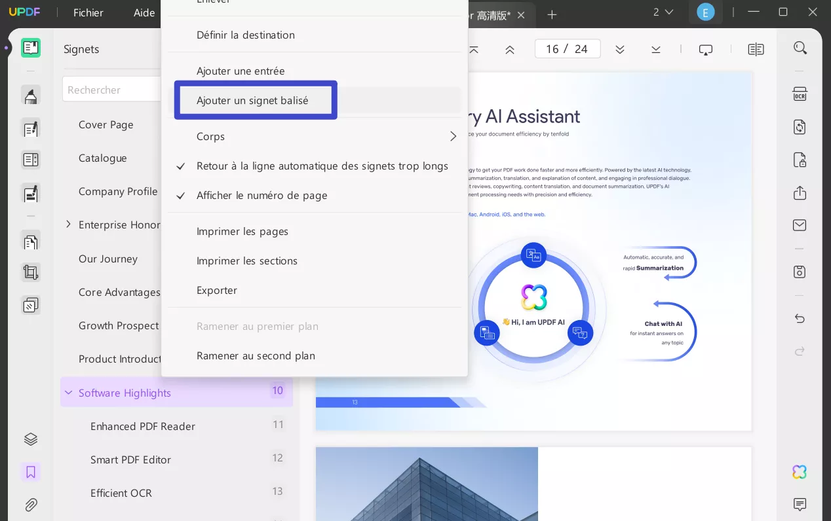This screenshot has height=521, width=831.
Task: Switch page display layout icon
Action: point(756,49)
